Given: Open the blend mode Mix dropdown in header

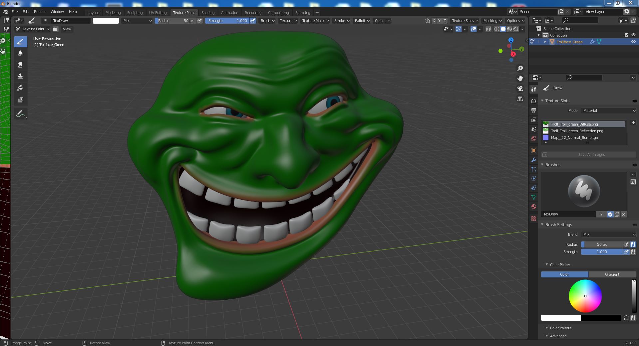Looking at the screenshot, I should coord(137,21).
